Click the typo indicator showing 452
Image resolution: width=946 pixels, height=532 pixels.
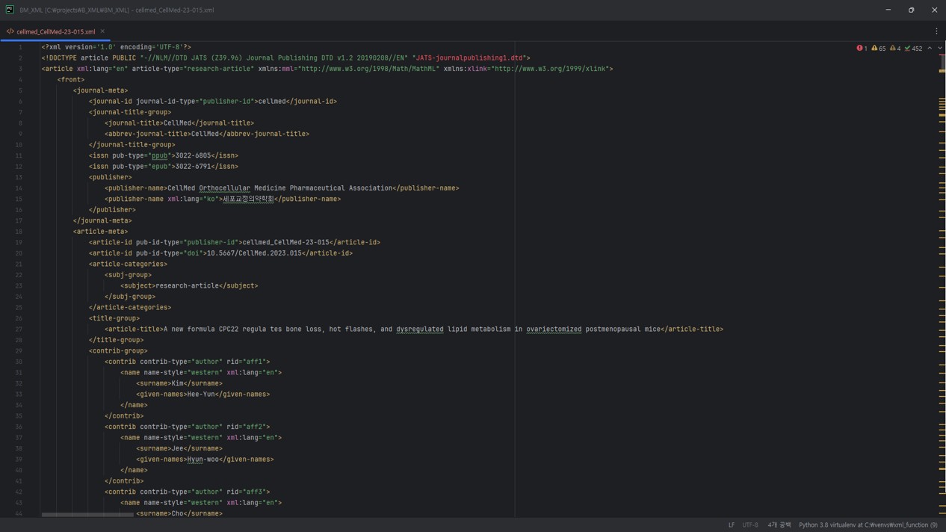(913, 48)
